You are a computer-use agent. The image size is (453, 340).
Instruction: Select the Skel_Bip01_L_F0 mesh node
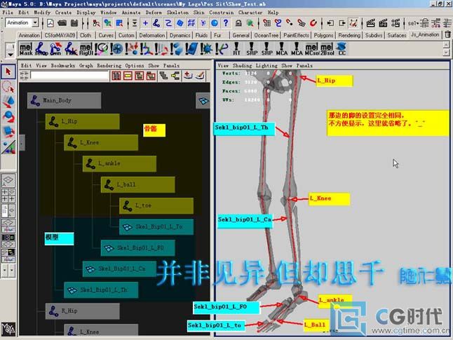pos(138,248)
